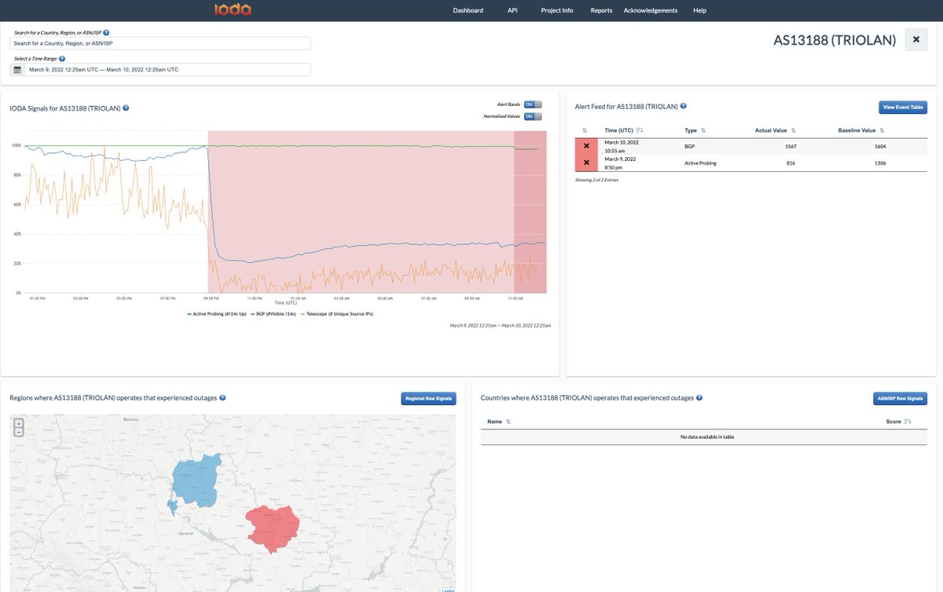The image size is (943, 592).
Task: Click the 'Active Probing' type cell
Action: tap(700, 163)
